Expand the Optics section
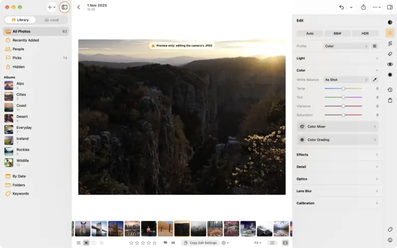 tap(337, 179)
